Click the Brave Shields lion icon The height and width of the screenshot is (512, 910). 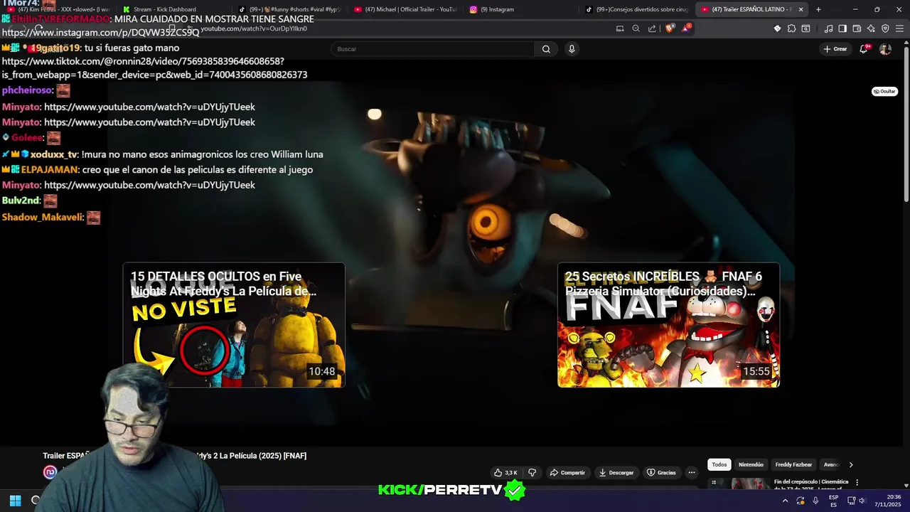click(x=670, y=28)
